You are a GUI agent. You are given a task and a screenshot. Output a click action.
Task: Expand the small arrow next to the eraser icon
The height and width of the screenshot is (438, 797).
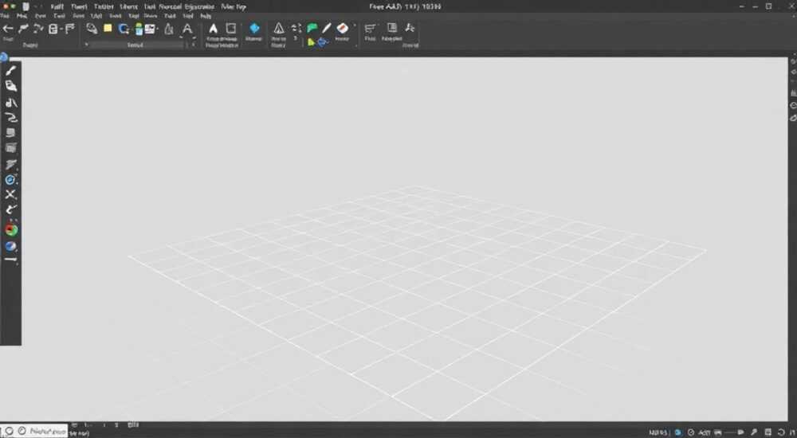(355, 25)
